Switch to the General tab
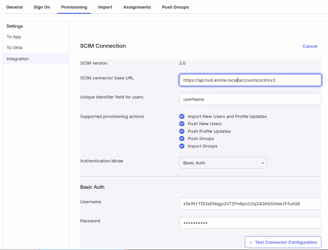 coord(14,7)
